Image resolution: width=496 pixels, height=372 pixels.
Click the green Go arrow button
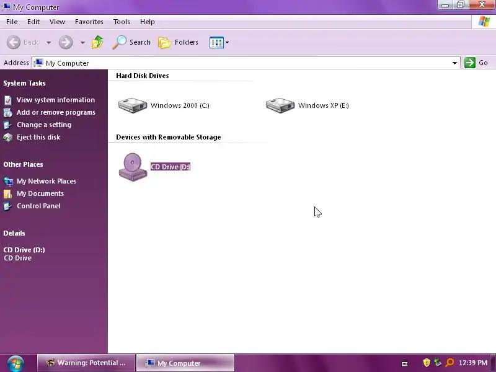click(x=470, y=63)
